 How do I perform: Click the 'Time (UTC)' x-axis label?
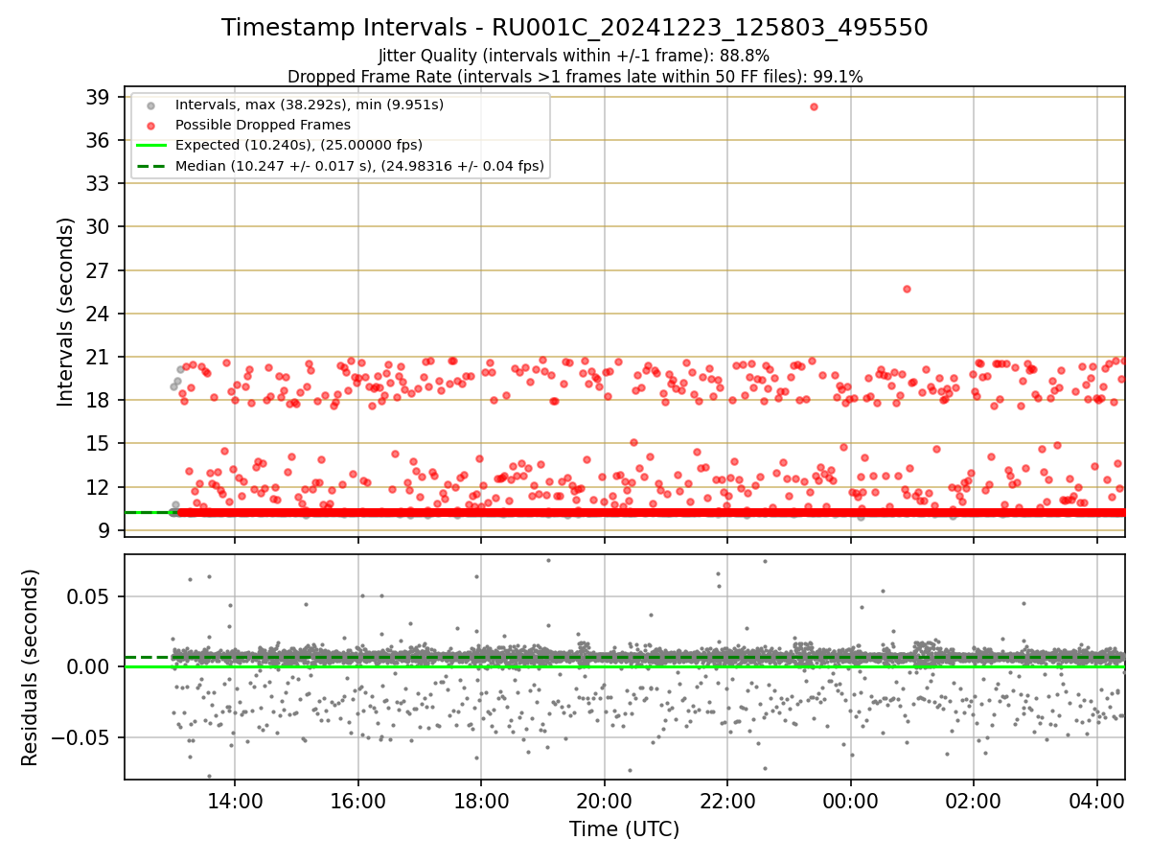click(x=625, y=829)
